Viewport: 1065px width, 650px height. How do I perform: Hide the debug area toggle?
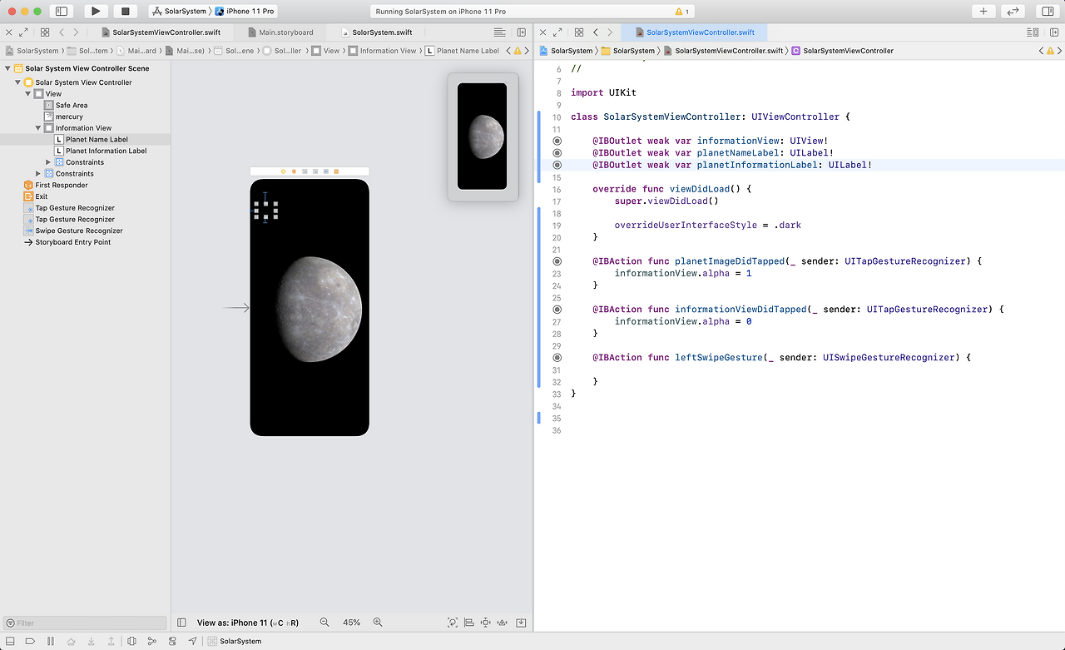(x=10, y=641)
